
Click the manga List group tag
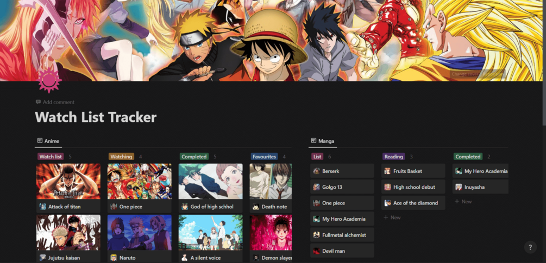(317, 157)
